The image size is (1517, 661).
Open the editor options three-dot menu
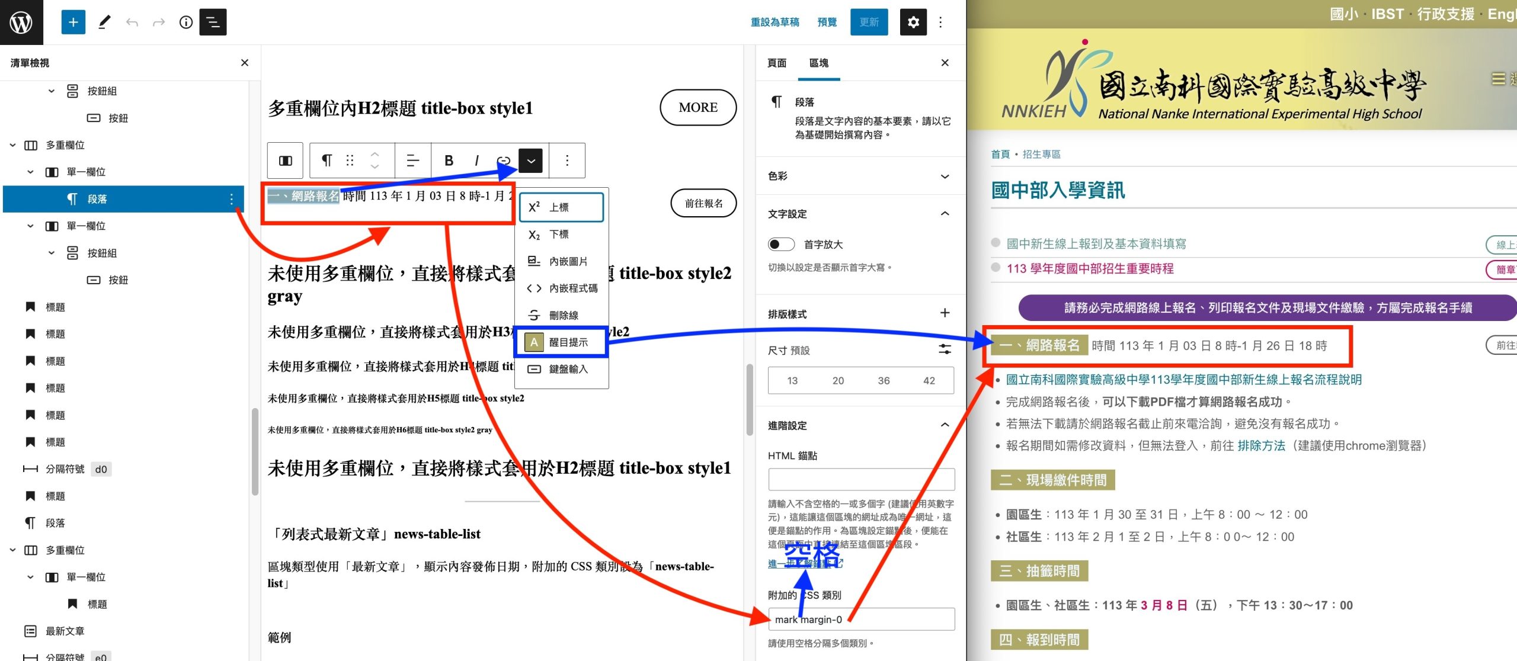pyautogui.click(x=941, y=23)
